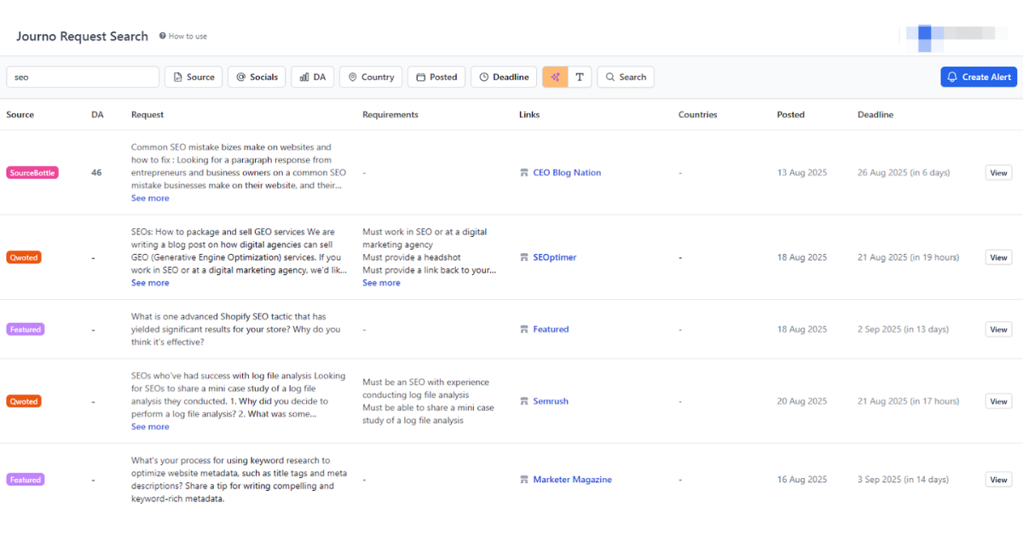Click the Journo Request Search title

point(83,37)
